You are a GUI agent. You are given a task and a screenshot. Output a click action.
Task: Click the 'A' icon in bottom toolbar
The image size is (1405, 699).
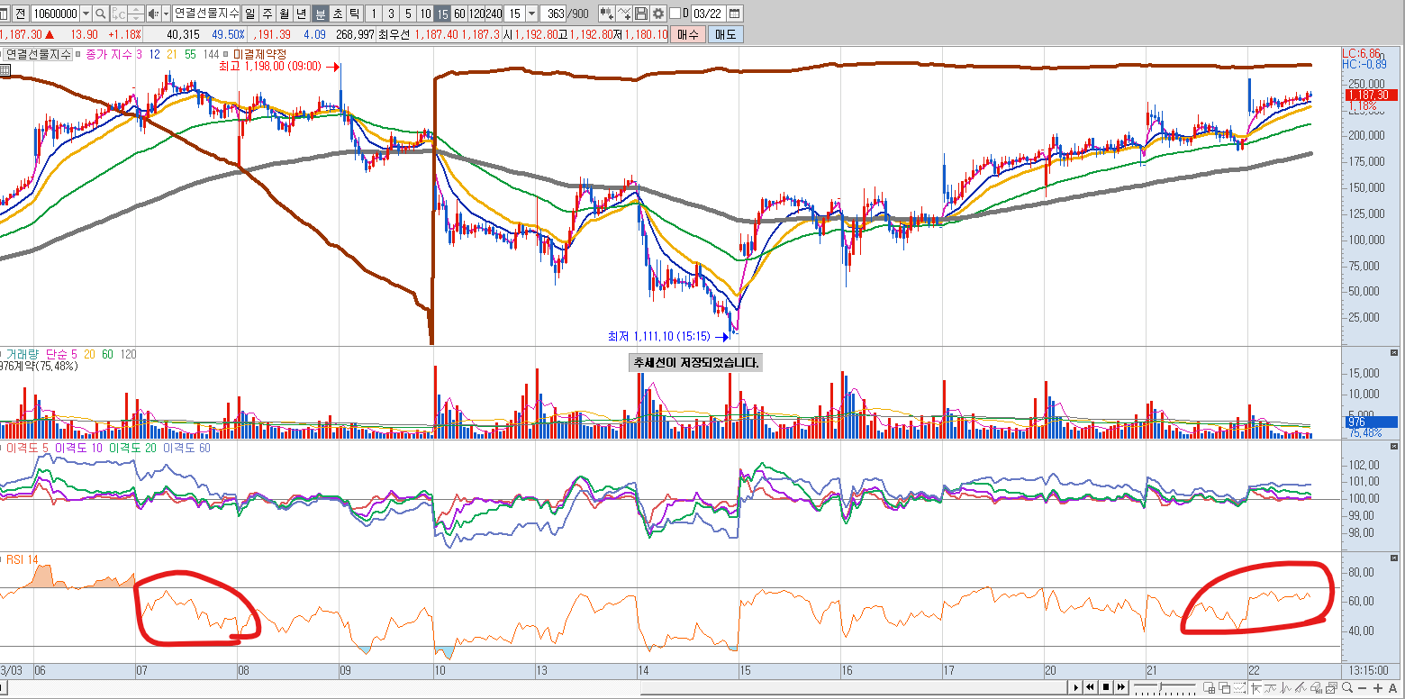[1392, 688]
